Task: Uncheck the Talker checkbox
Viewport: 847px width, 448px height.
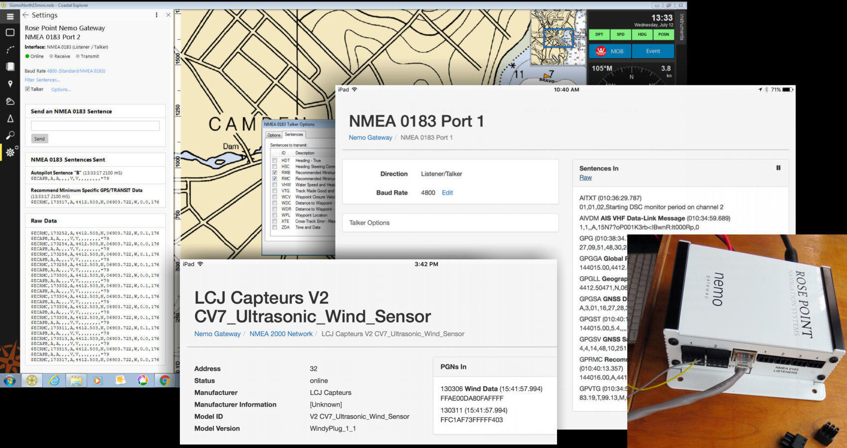Action: pos(27,89)
